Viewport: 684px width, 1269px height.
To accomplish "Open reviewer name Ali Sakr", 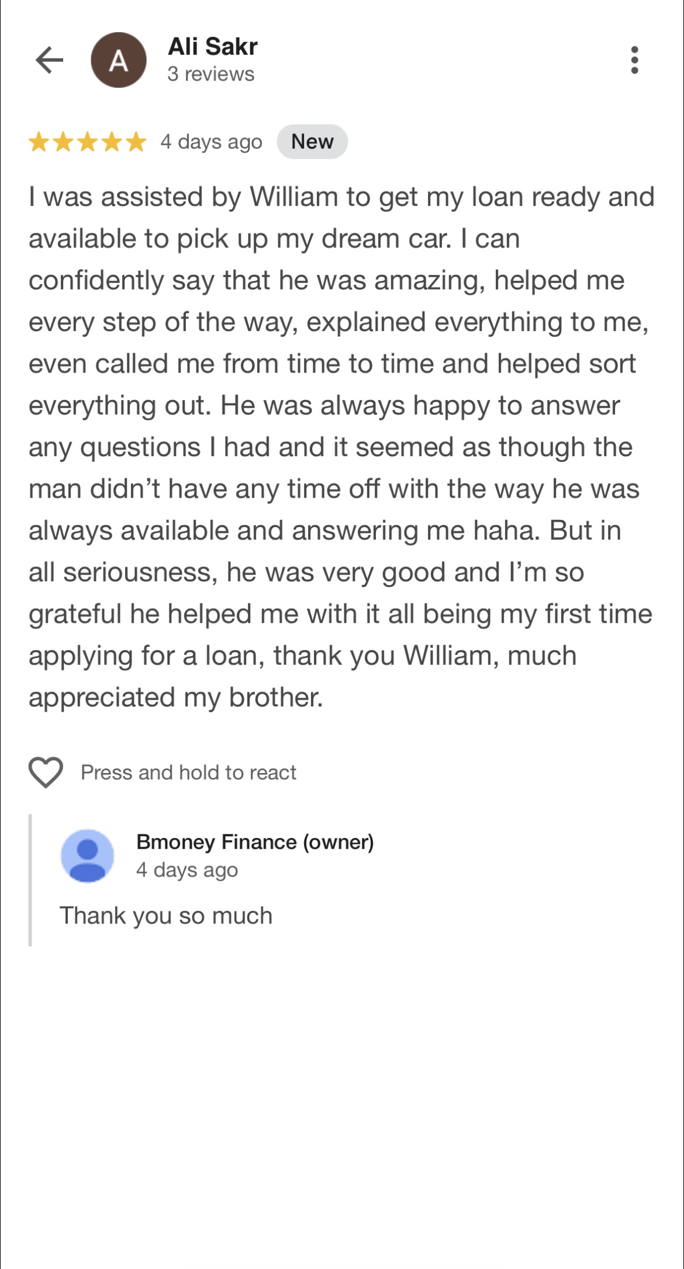I will click(213, 47).
